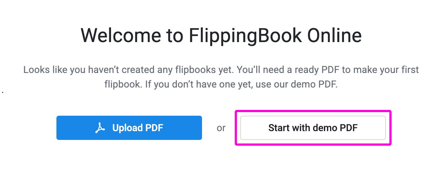Begin uploading your own PDF file
This screenshot has height=169, width=445.
(129, 128)
